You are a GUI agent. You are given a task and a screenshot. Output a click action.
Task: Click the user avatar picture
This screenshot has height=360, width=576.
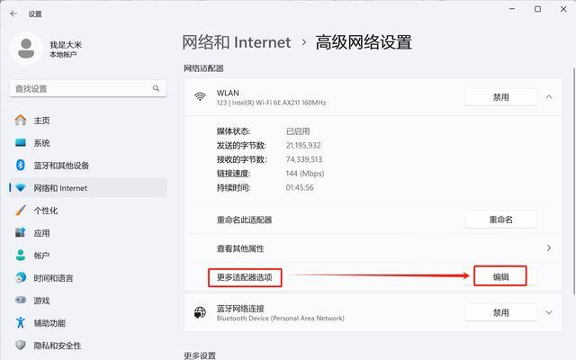26,49
